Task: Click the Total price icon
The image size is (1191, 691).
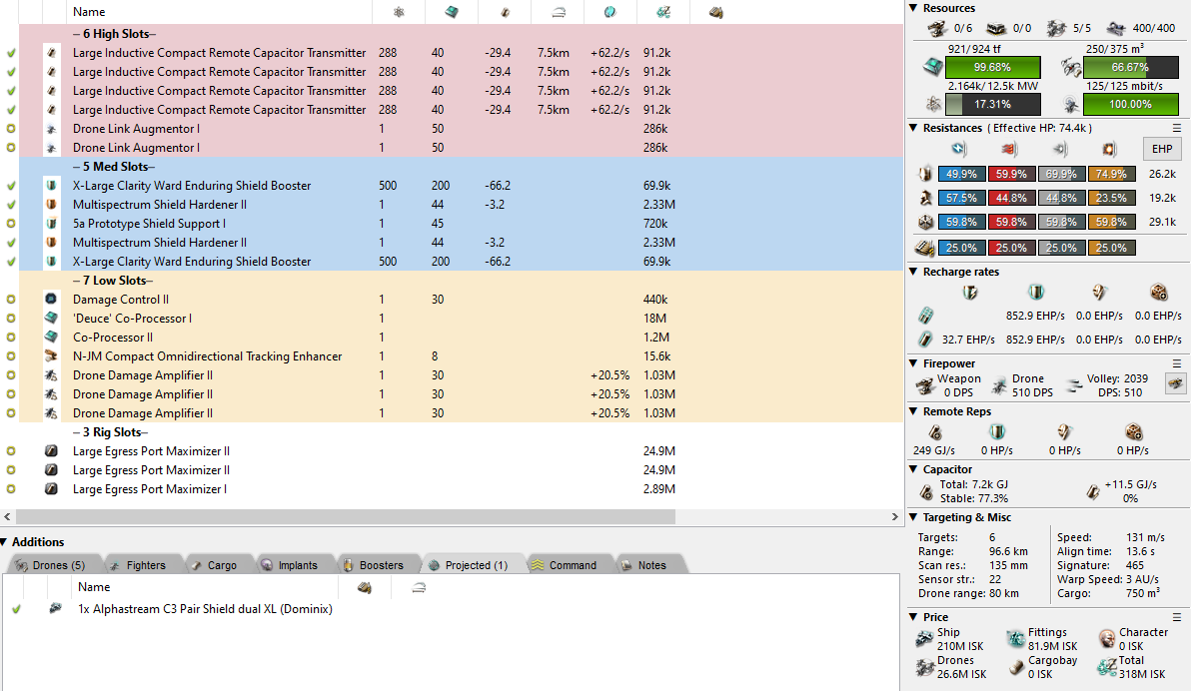Action: (x=1106, y=667)
